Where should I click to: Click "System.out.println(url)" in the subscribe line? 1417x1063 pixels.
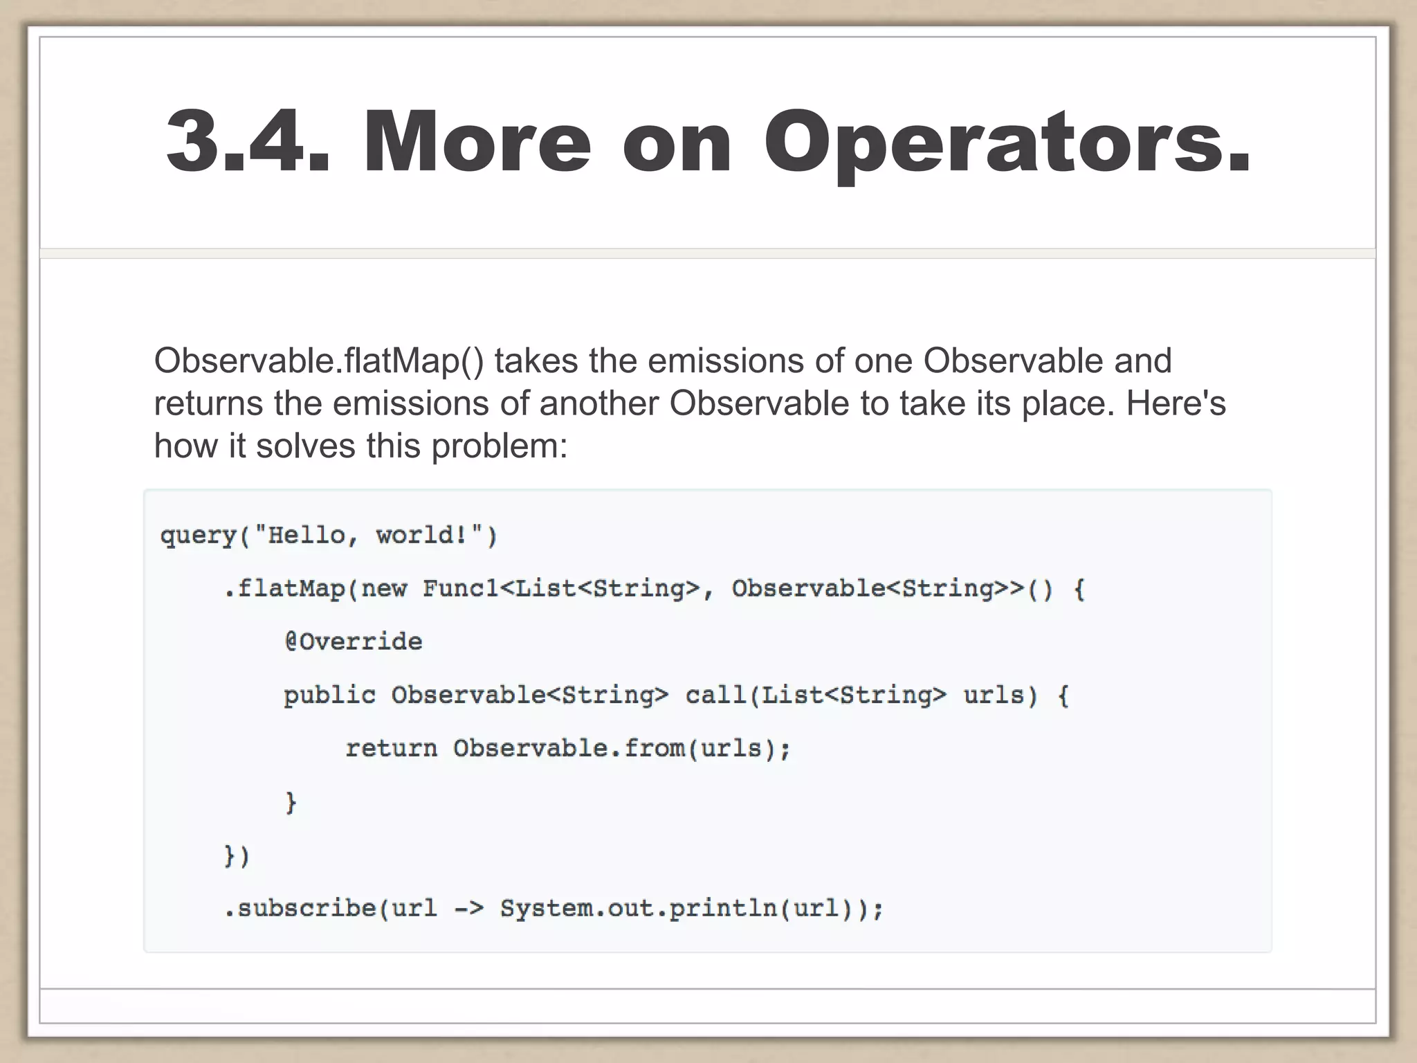coord(675,909)
